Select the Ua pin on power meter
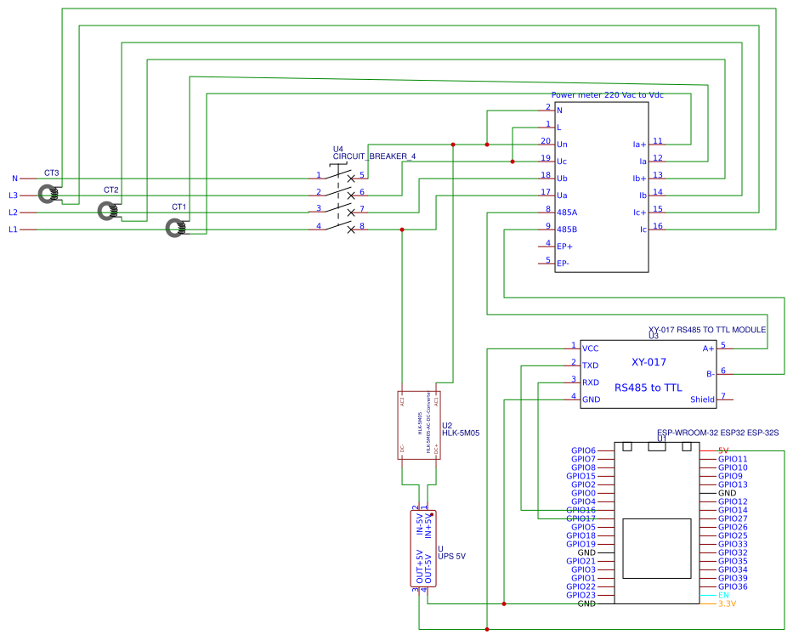The width and height of the screenshot is (793, 640). pos(562,195)
